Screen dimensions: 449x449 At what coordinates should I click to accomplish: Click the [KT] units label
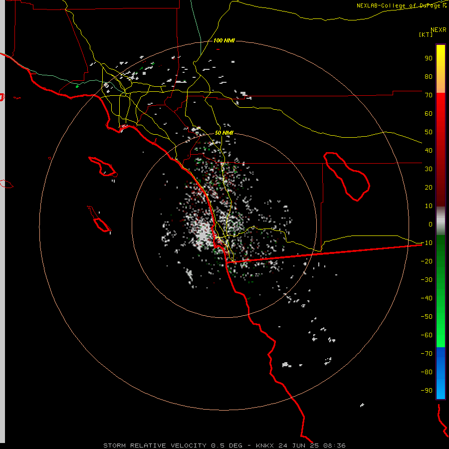tap(426, 34)
